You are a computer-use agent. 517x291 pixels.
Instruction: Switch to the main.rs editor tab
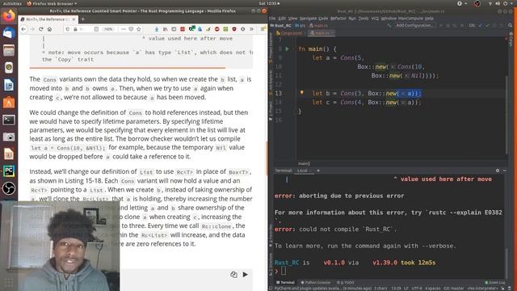pos(322,33)
